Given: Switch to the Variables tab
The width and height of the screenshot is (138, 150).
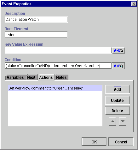Looking at the screenshot, I should [x=15, y=78].
